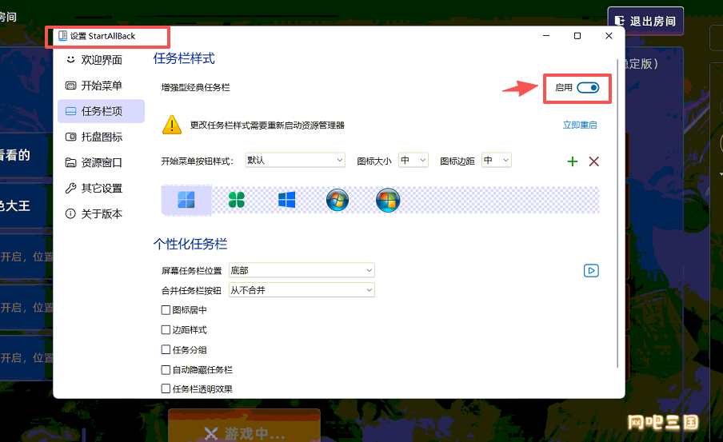Click the info icon beside 关于版本
Image resolution: width=723 pixels, height=442 pixels.
[70, 214]
